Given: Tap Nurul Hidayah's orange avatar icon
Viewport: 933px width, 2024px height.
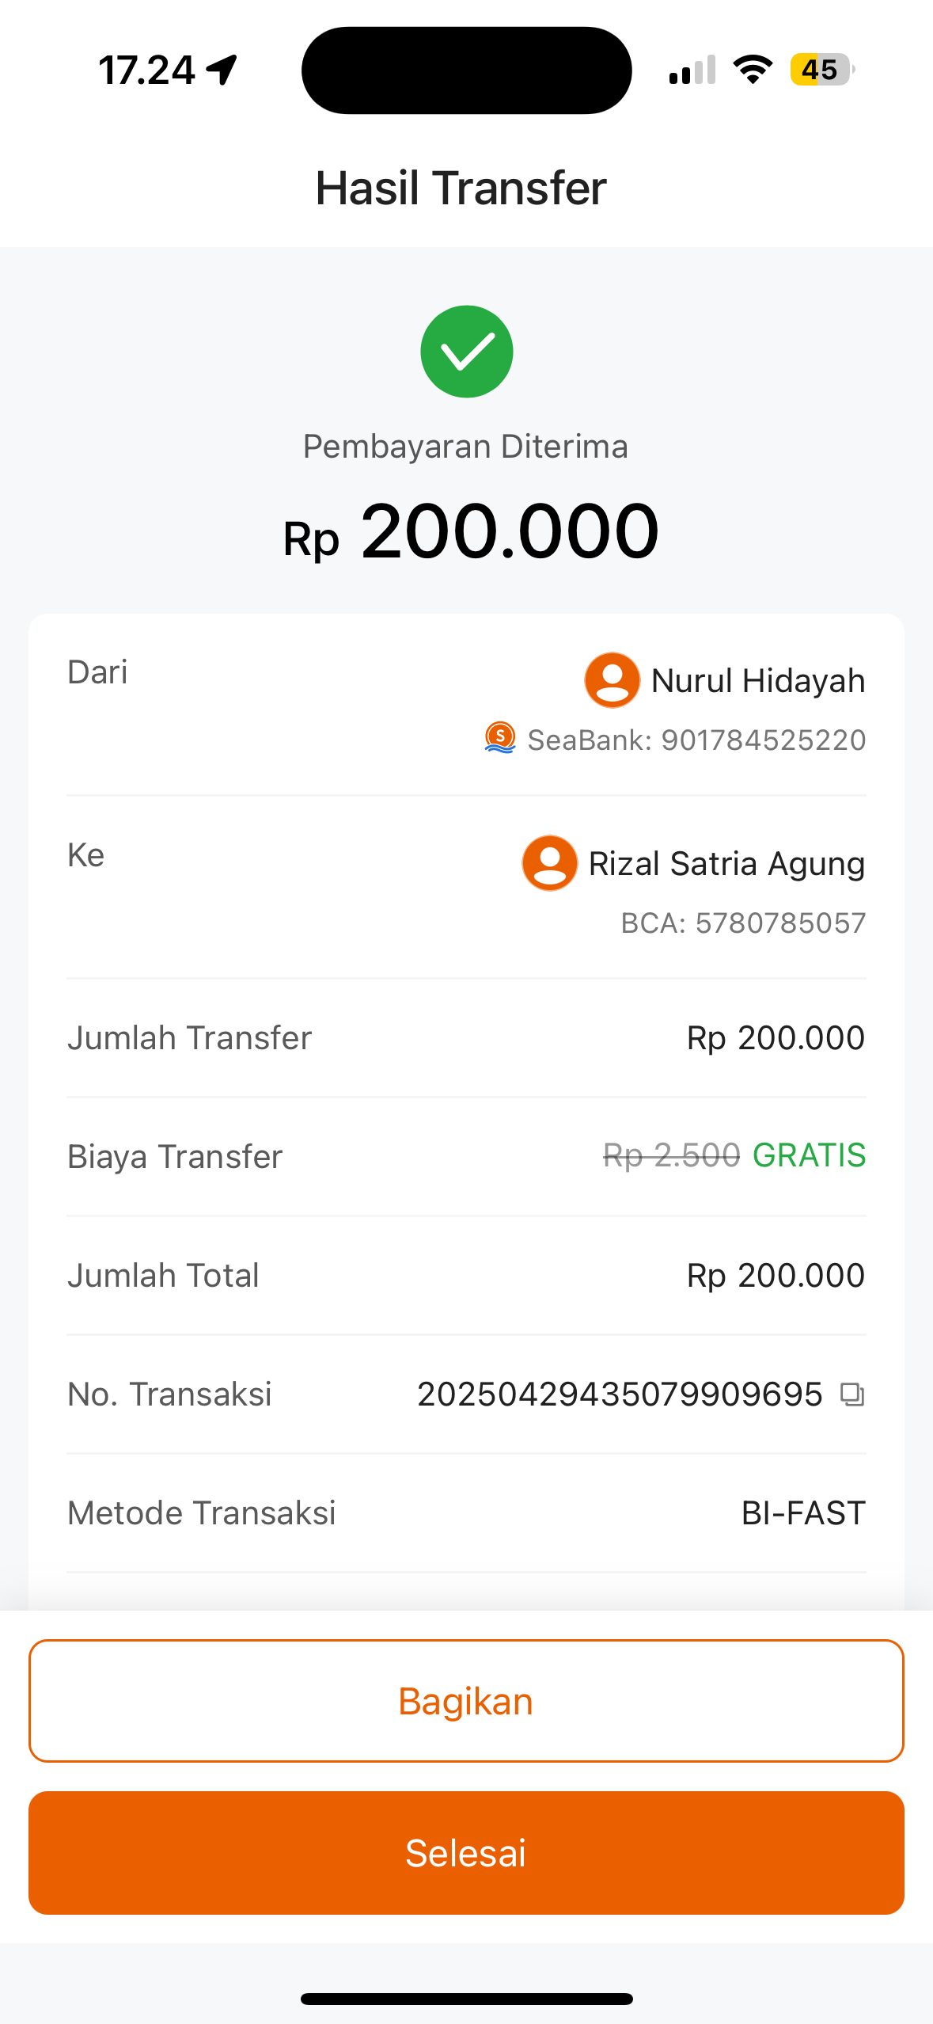Looking at the screenshot, I should click(x=612, y=680).
